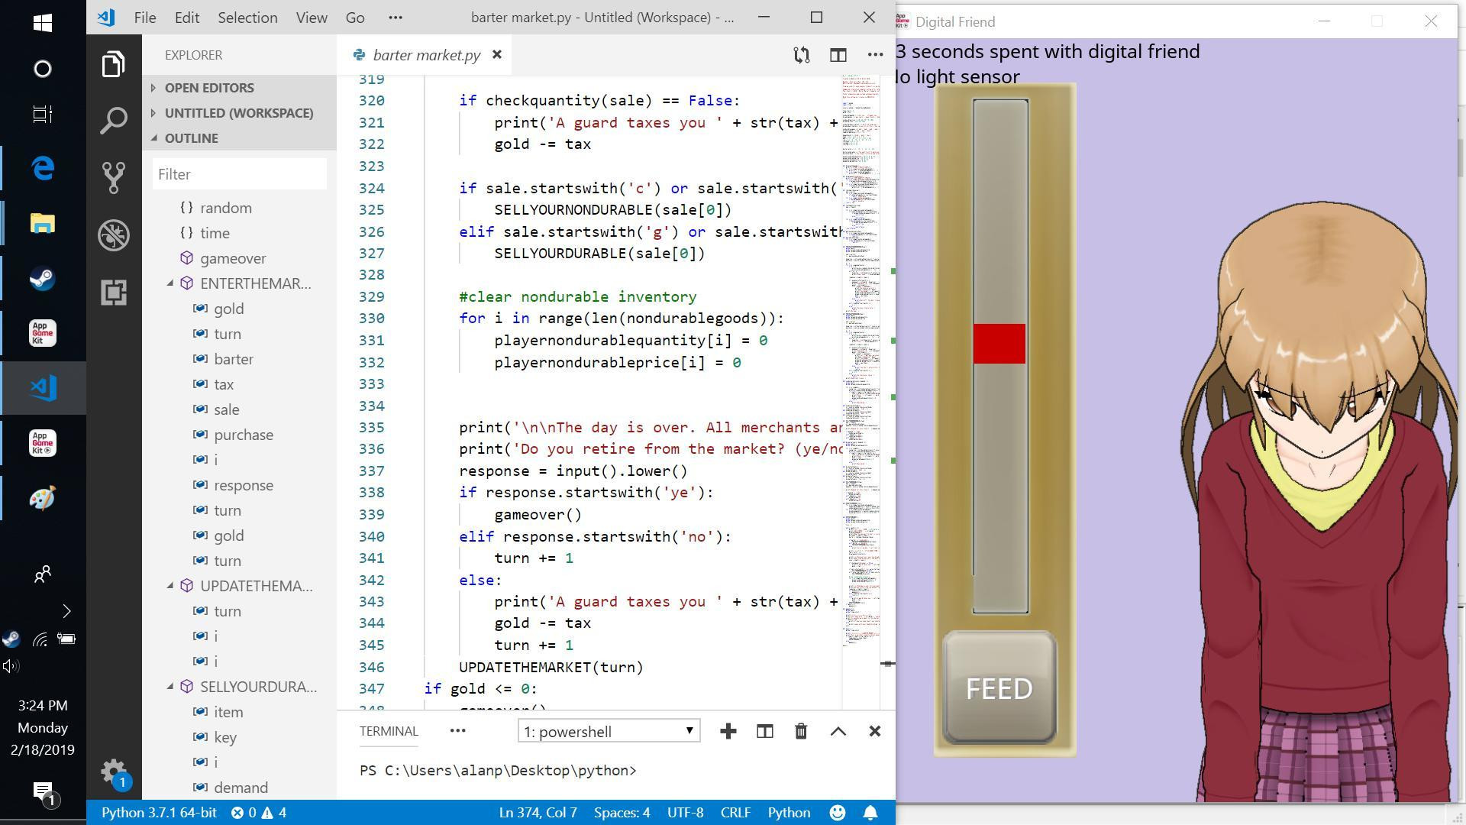Click in the Outline filter field
The image size is (1466, 825).
239,174
